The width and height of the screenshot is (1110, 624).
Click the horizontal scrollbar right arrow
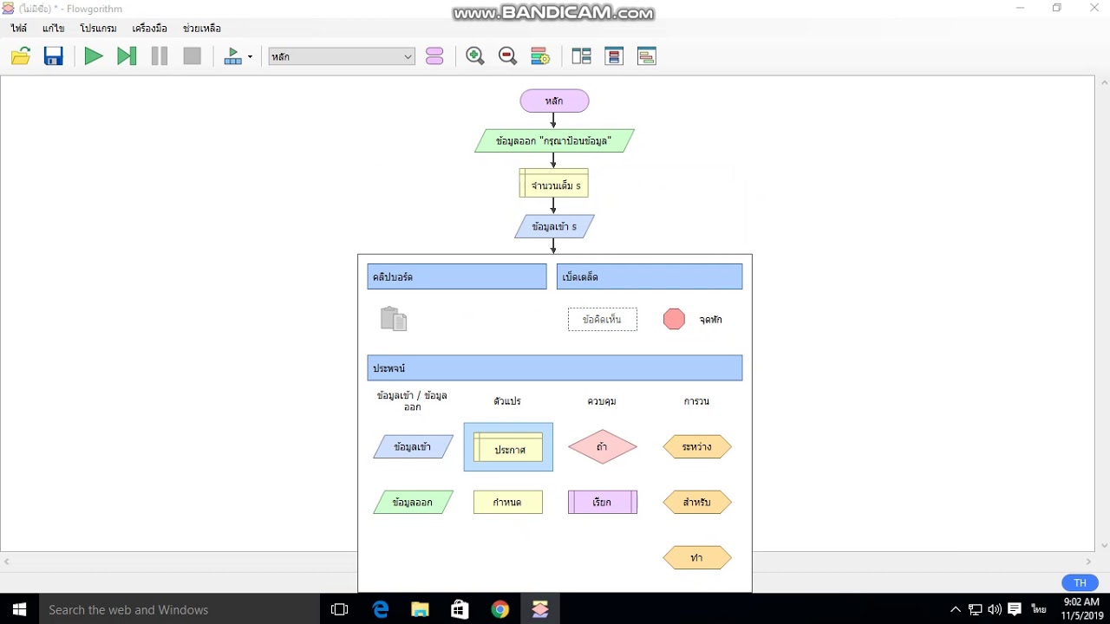[x=1089, y=562]
